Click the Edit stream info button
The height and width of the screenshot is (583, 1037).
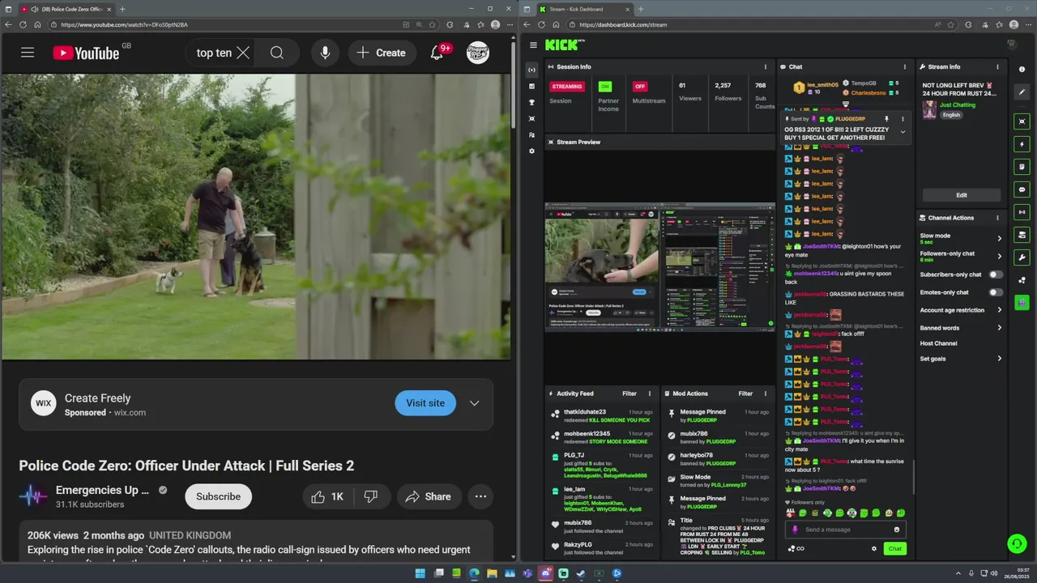[x=961, y=195]
